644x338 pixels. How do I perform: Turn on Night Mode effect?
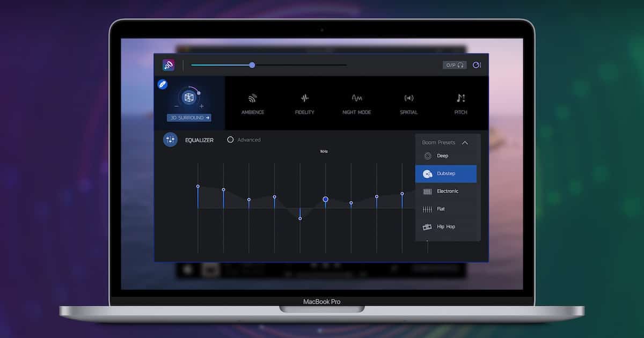(x=356, y=99)
